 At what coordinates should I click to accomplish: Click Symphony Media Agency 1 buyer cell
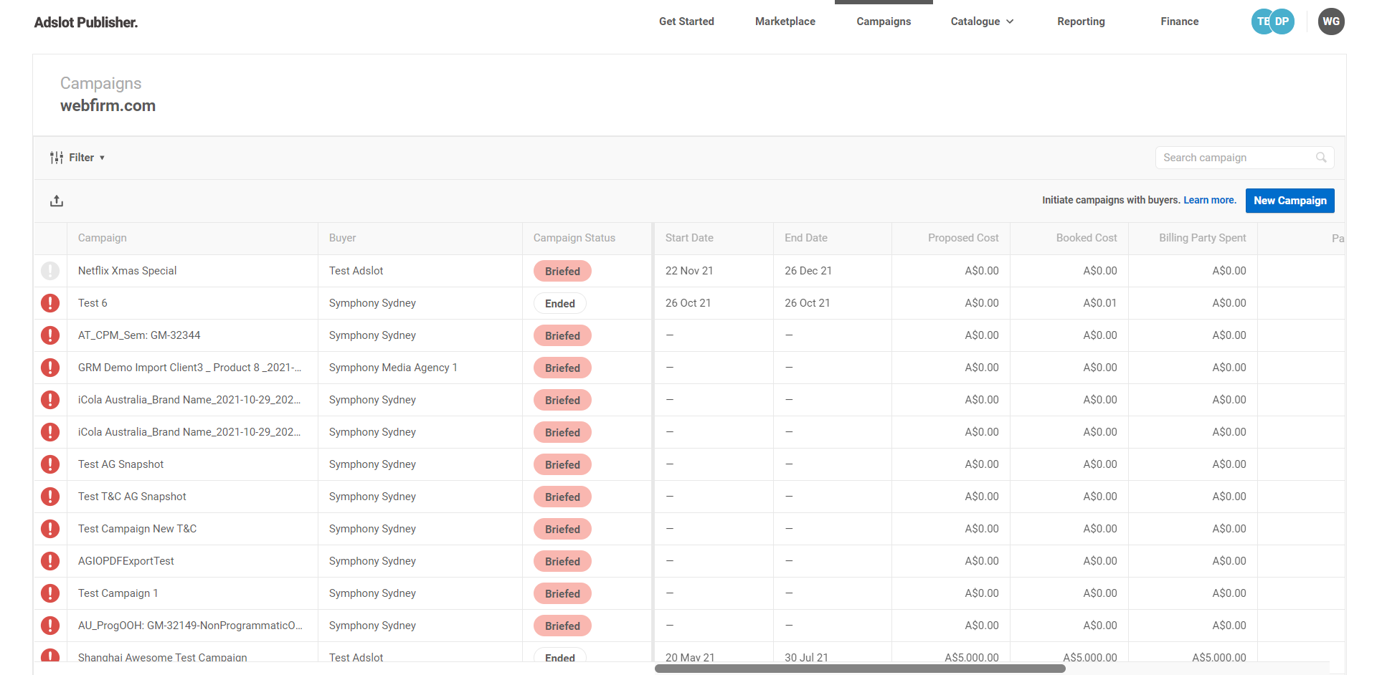click(393, 368)
